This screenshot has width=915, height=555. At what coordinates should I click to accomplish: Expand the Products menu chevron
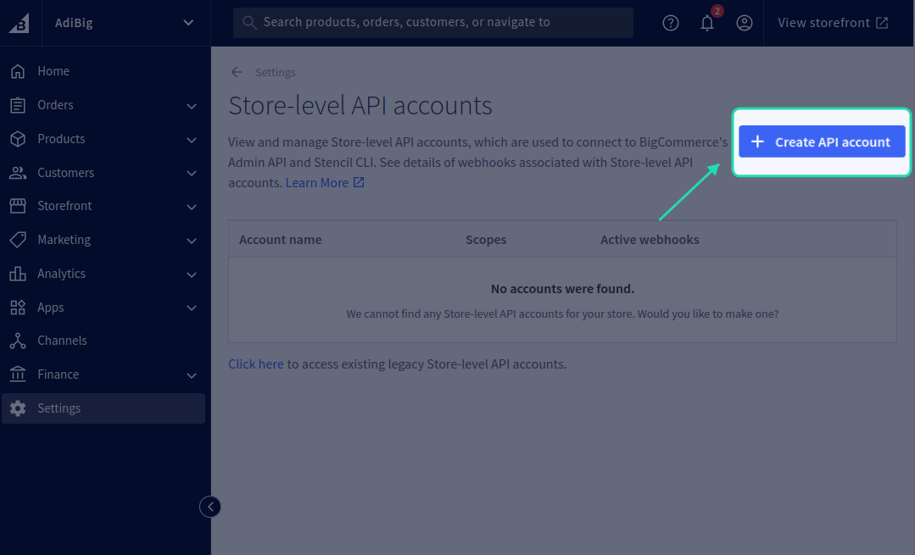[x=192, y=139]
